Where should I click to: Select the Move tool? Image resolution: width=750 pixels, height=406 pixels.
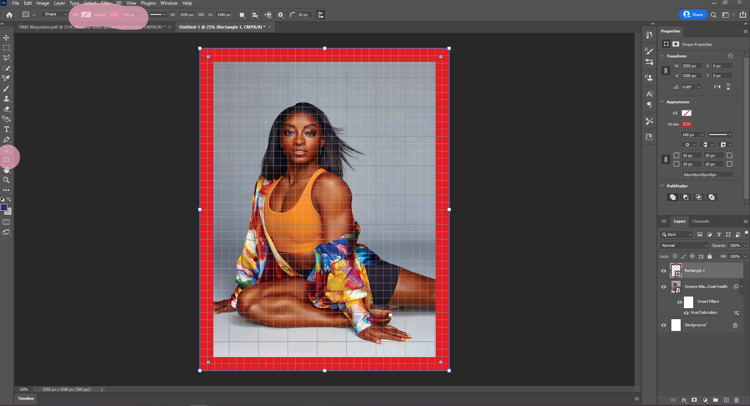click(6, 38)
